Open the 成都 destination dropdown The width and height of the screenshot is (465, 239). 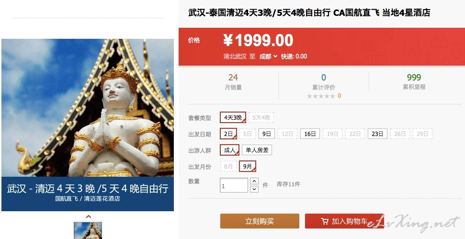[x=268, y=57]
